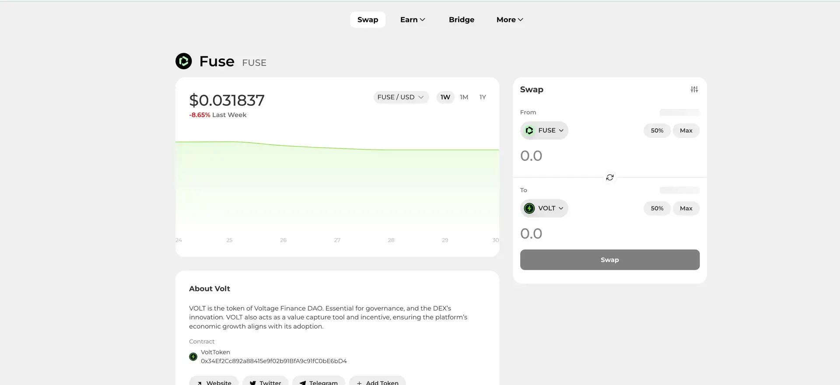The width and height of the screenshot is (840, 385).
Task: Open the Bridge page
Action: tap(462, 20)
